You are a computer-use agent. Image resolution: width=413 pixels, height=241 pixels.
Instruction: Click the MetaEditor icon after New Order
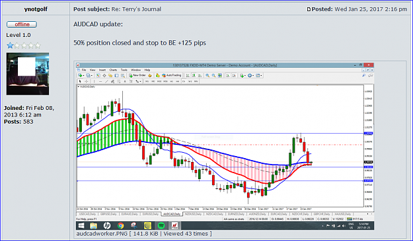(150, 75)
